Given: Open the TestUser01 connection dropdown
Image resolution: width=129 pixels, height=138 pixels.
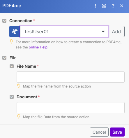Looking at the screenshot, I should tap(64, 32).
